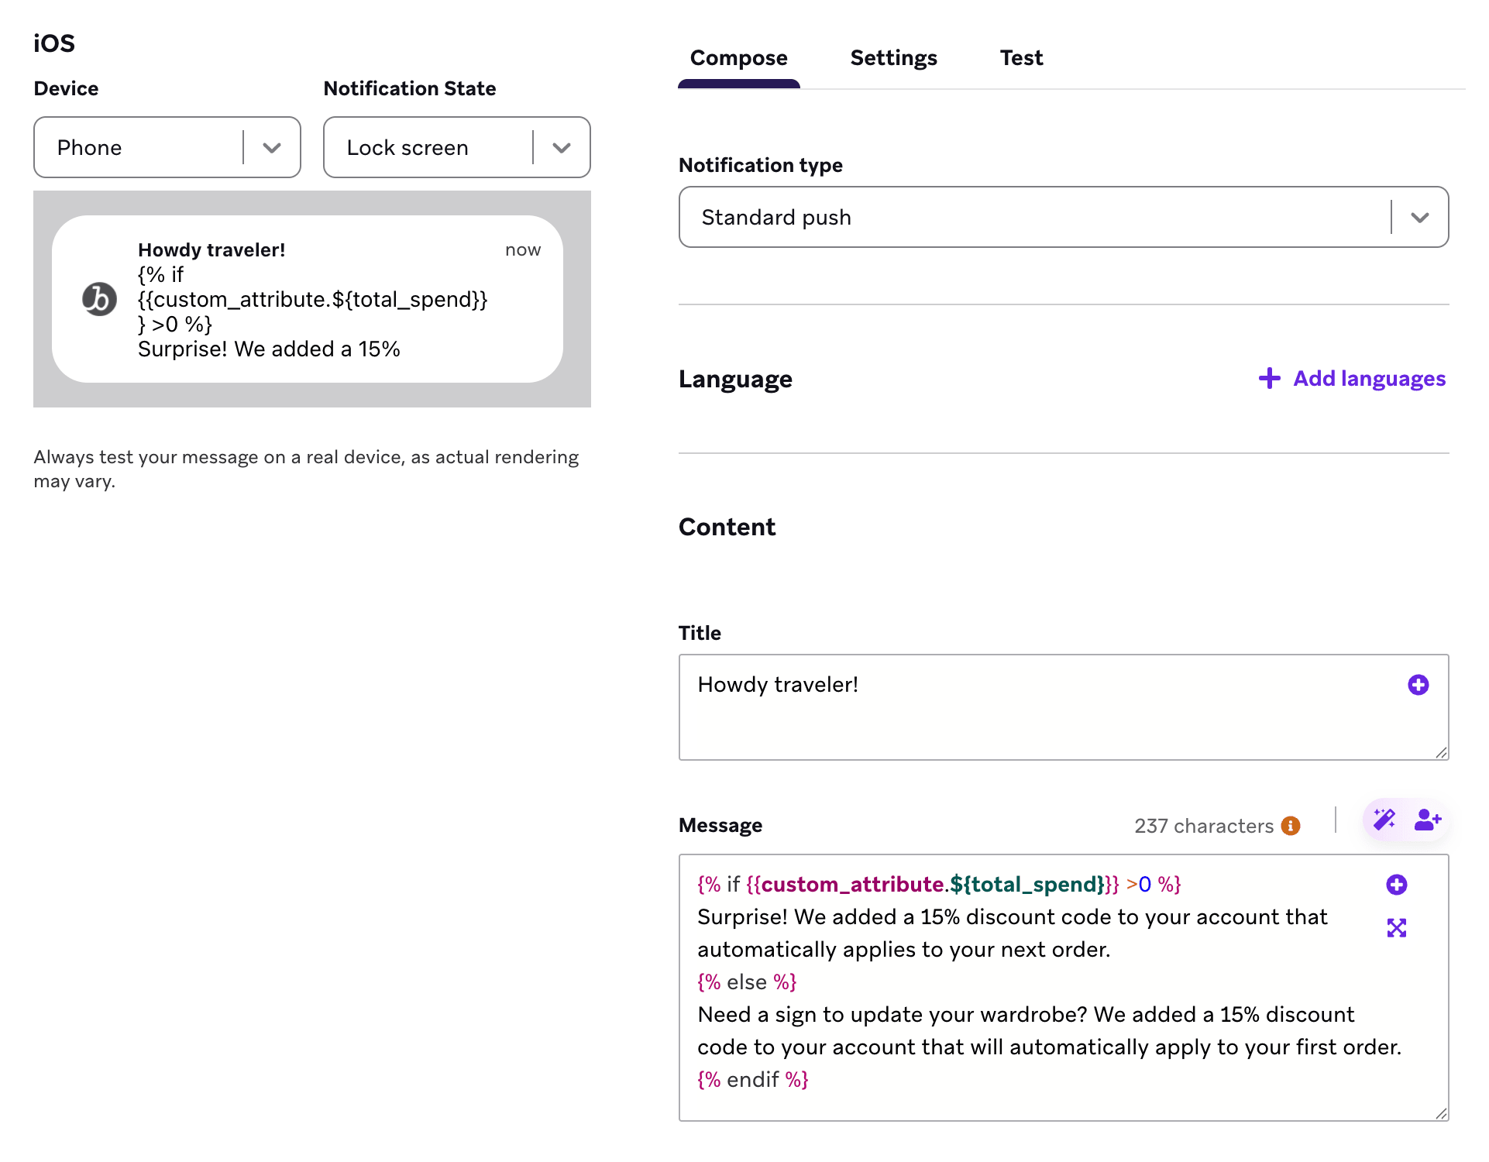Open the Notification State dropdown
Image resolution: width=1489 pixels, height=1162 pixels.
(x=457, y=147)
